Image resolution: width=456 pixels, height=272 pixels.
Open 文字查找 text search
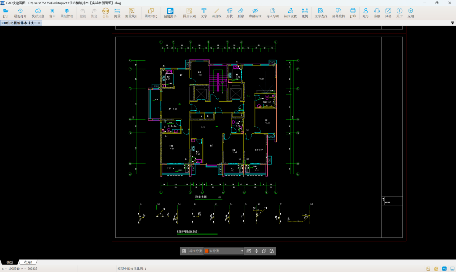(321, 13)
